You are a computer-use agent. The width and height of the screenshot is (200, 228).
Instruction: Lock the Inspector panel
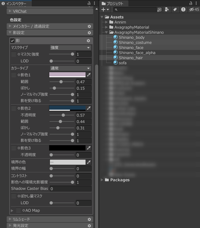[x=89, y=3]
